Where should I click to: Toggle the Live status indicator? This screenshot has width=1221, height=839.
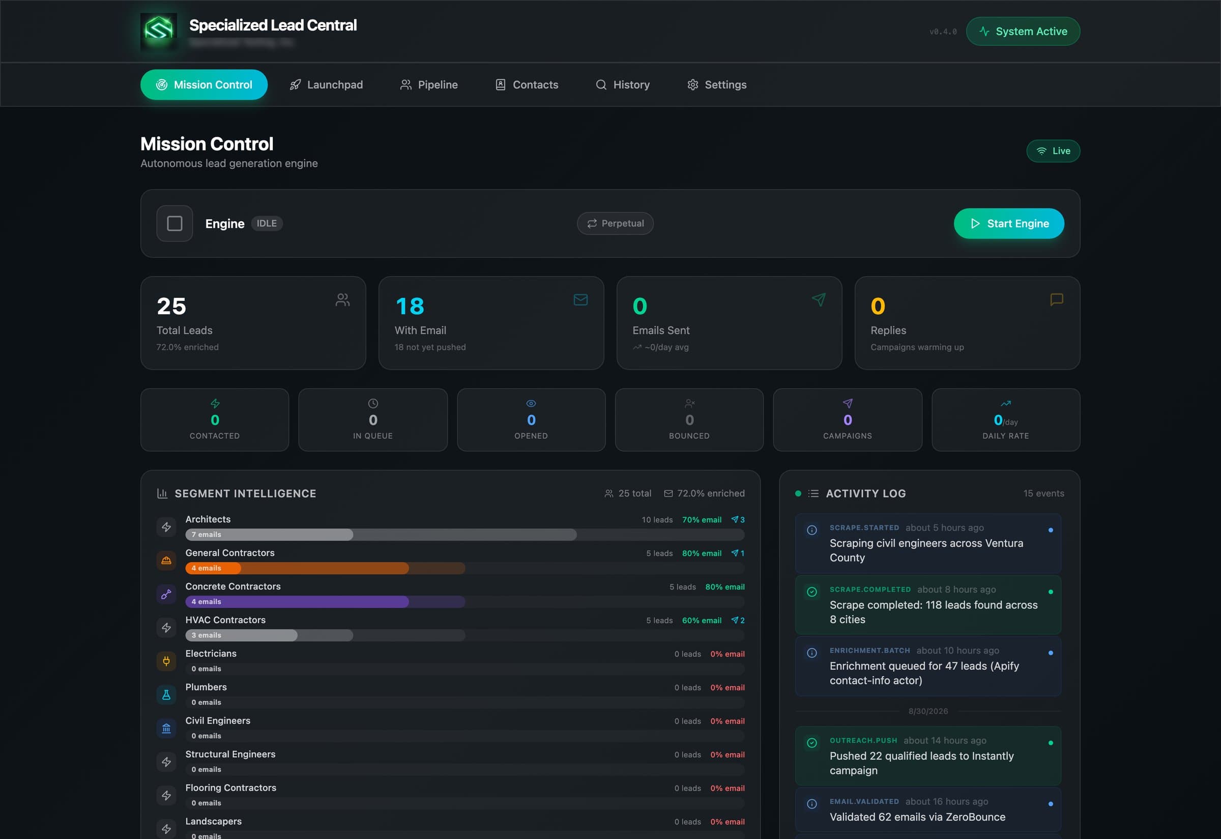tap(1053, 151)
